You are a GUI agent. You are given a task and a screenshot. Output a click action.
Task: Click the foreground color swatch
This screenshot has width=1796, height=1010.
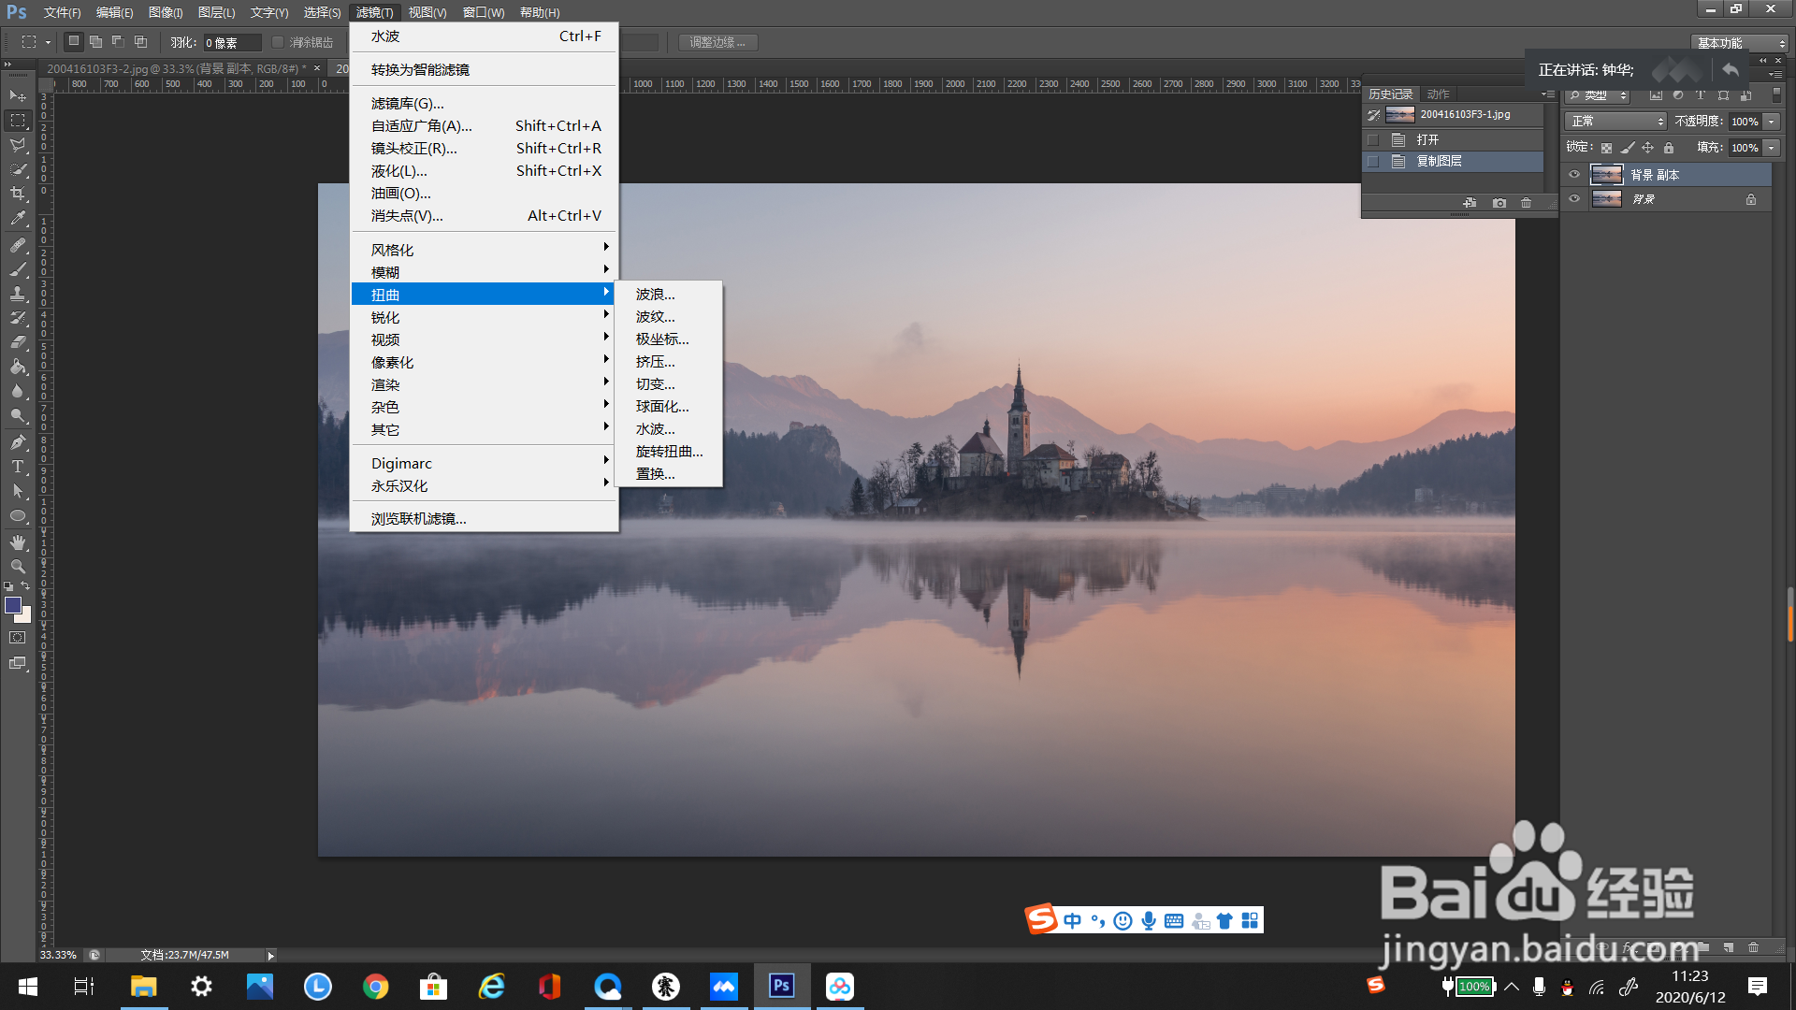coord(13,606)
